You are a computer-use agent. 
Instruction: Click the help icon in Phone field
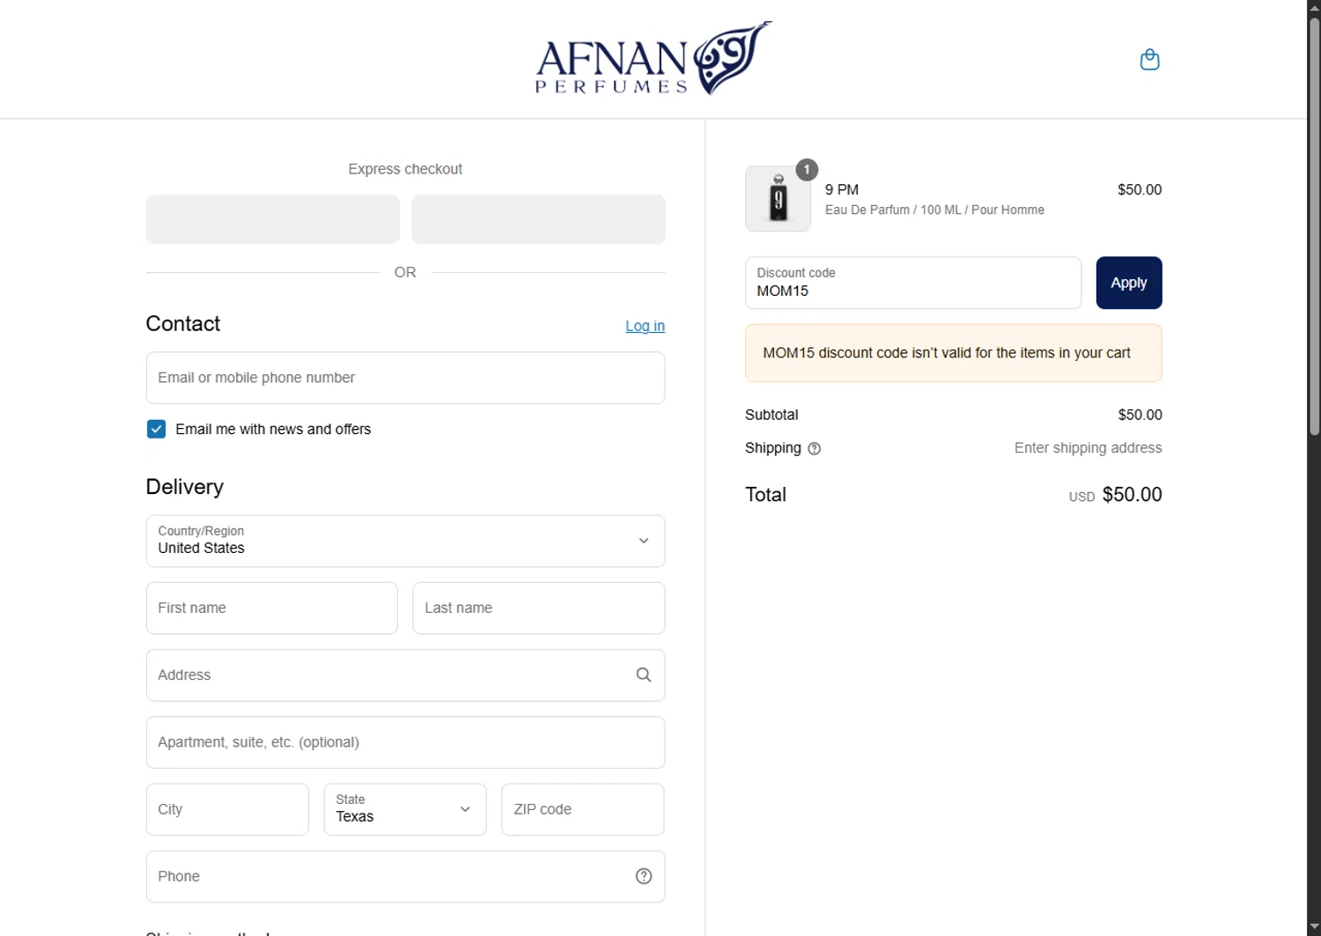(x=644, y=876)
